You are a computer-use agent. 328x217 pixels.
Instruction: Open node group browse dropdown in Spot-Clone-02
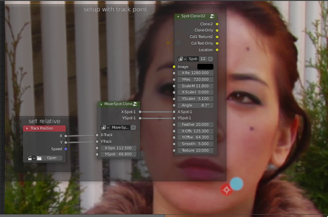click(x=182, y=59)
